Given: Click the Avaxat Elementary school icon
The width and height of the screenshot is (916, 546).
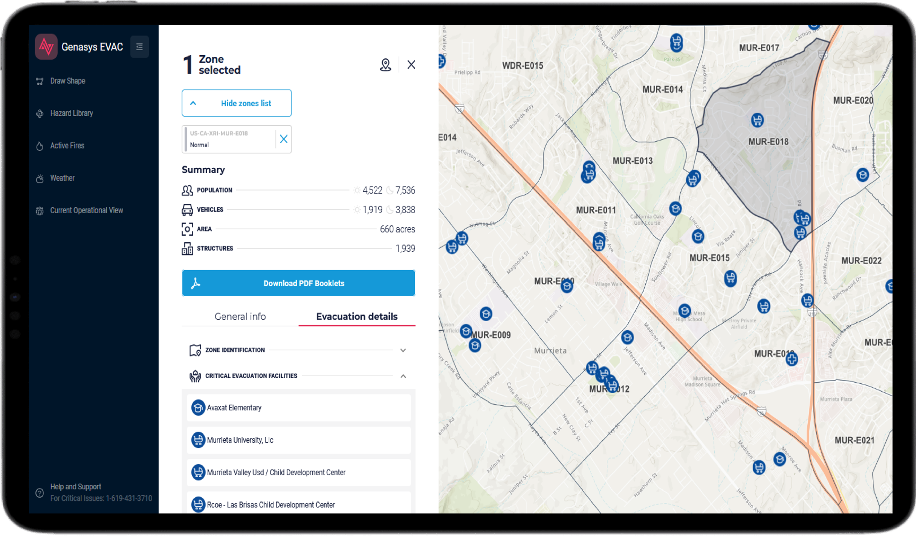Looking at the screenshot, I should point(199,408).
